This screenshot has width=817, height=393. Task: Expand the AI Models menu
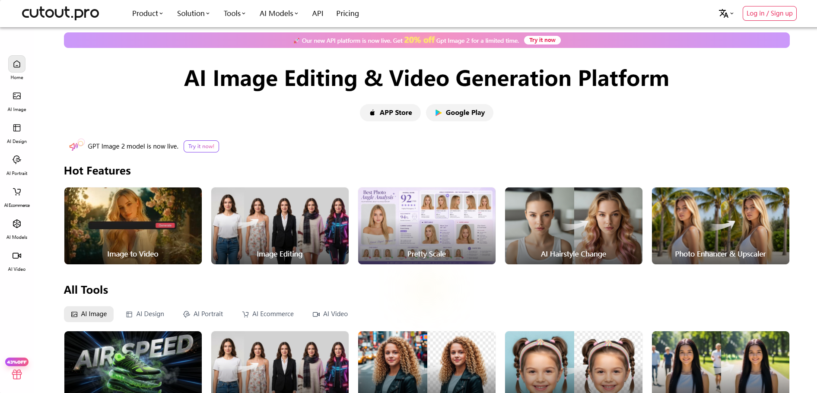[x=279, y=13]
